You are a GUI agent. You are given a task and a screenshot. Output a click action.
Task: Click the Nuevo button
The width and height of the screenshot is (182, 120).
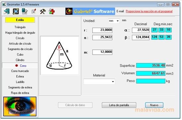(154, 105)
